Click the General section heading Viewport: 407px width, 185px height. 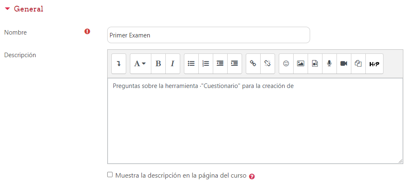click(x=28, y=9)
